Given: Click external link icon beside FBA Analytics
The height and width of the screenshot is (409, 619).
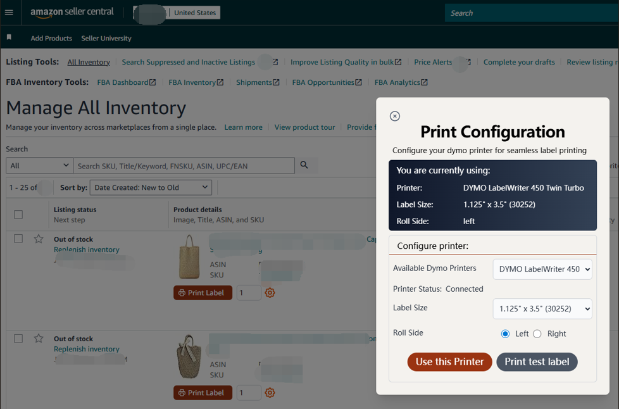Looking at the screenshot, I should (x=425, y=82).
